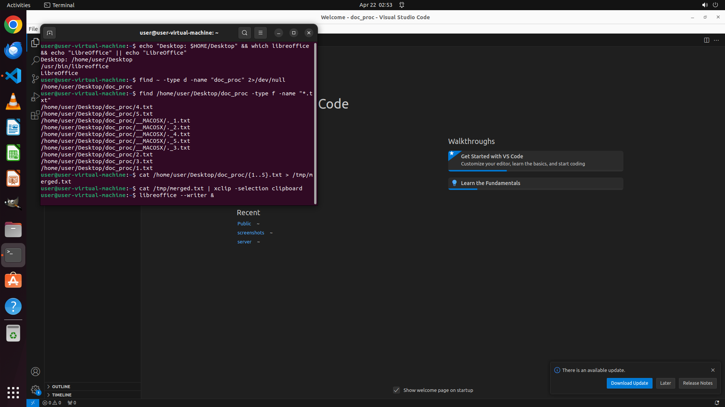The image size is (725, 407).
Task: Click the terminal search icon
Action: [x=245, y=33]
